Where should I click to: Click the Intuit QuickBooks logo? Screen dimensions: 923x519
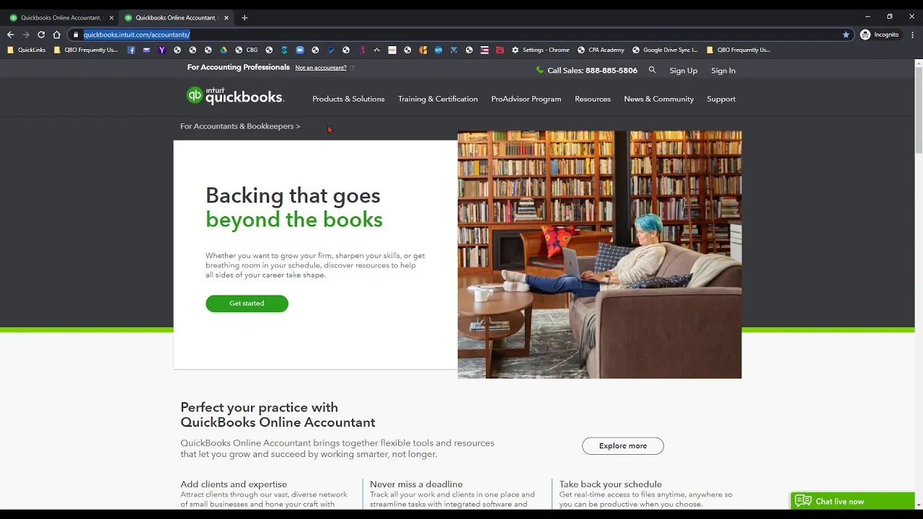[x=235, y=96]
